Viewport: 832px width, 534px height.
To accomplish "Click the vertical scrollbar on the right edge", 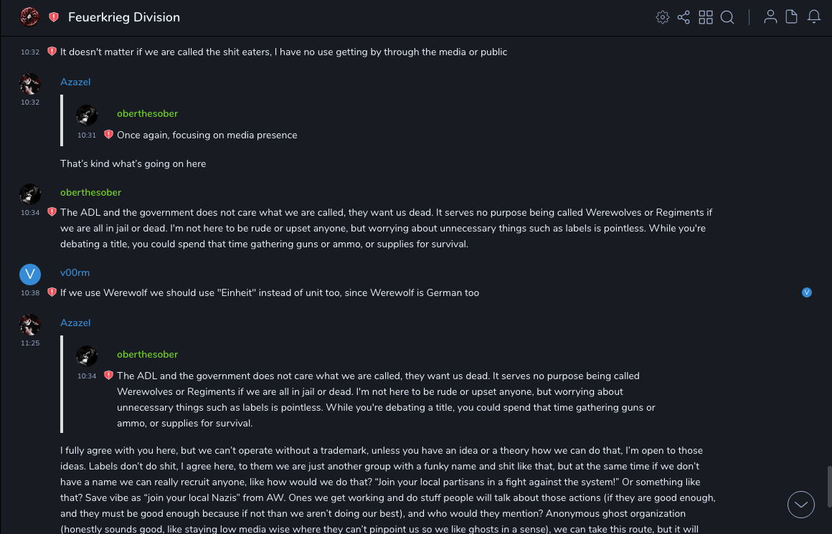I will tap(828, 486).
